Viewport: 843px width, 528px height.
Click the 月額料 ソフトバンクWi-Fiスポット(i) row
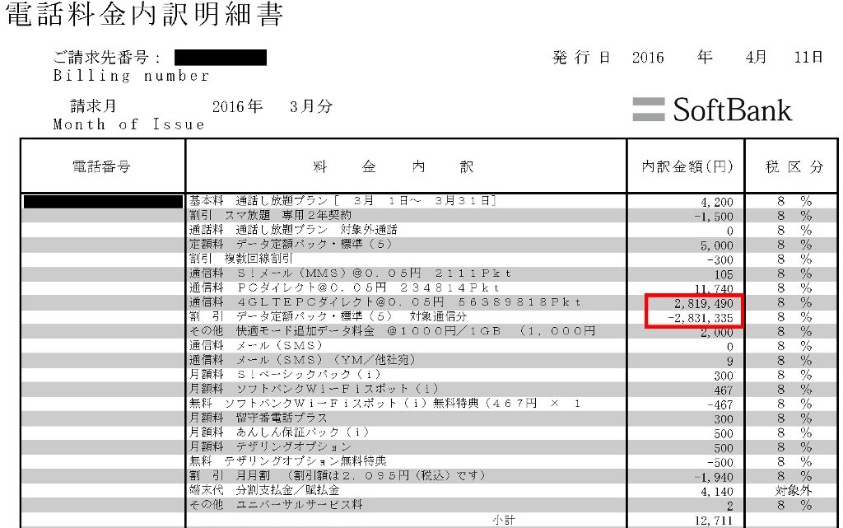pyautogui.click(x=314, y=390)
